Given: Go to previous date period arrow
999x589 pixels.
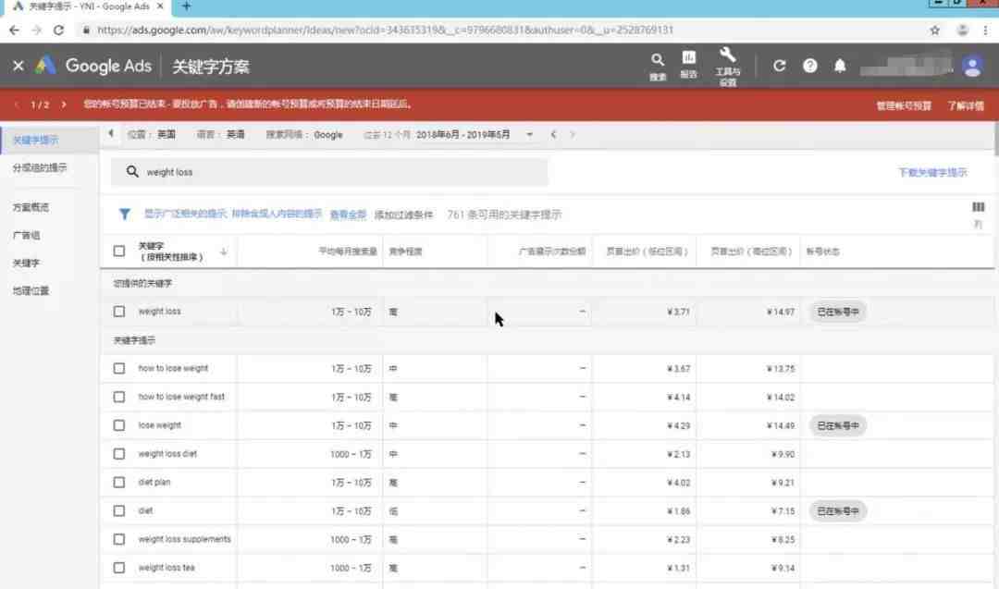Looking at the screenshot, I should pos(554,134).
